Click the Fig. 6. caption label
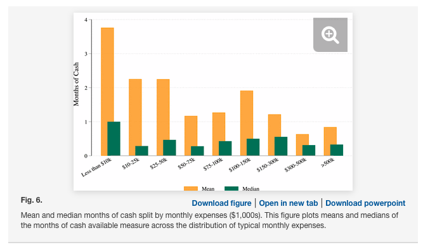Screen dimensions: 423x247 (32, 200)
